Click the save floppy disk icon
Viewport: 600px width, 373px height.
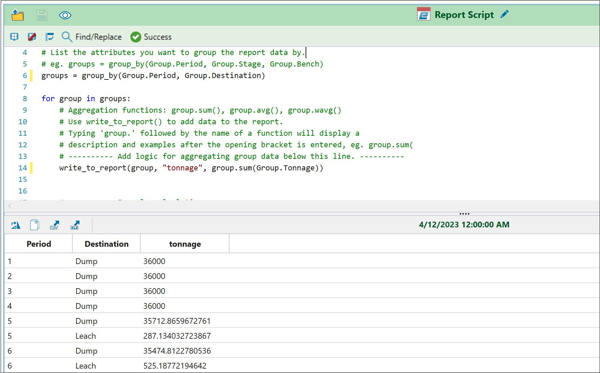(42, 15)
